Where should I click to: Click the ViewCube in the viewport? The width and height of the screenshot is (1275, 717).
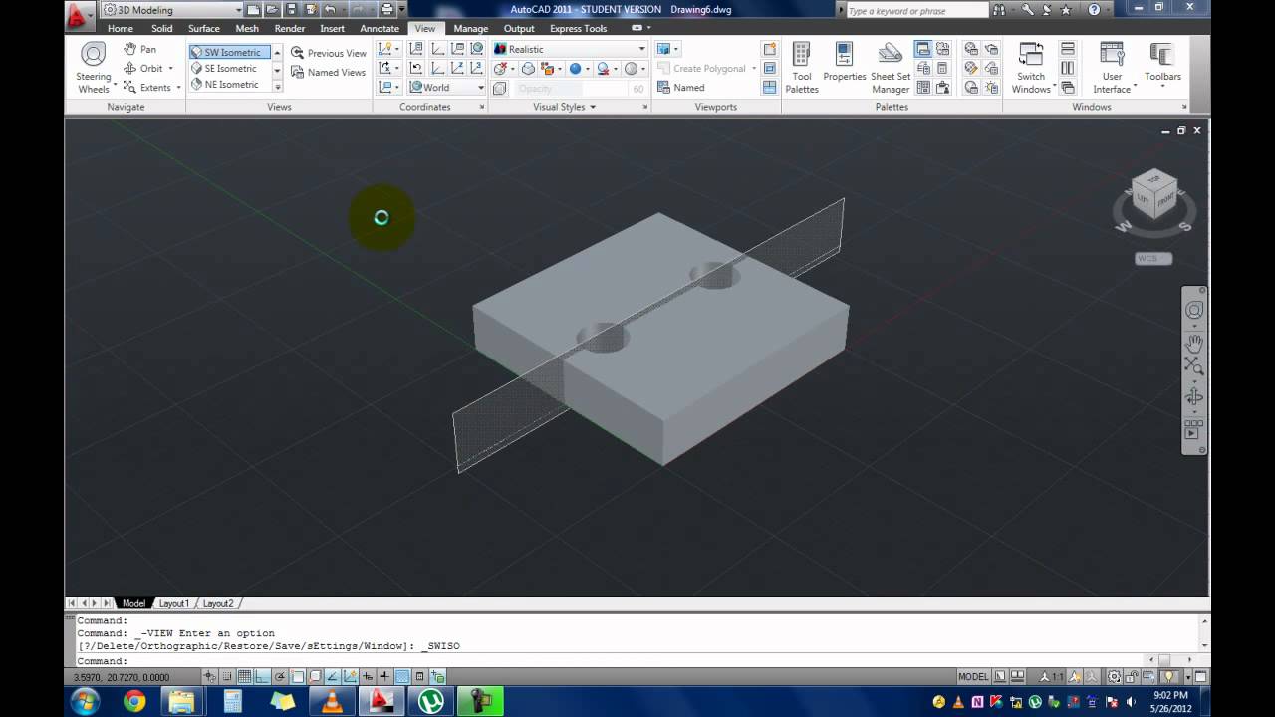(x=1154, y=195)
